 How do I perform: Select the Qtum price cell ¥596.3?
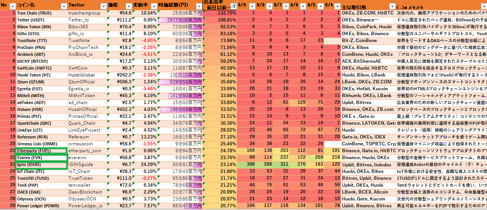[120, 82]
